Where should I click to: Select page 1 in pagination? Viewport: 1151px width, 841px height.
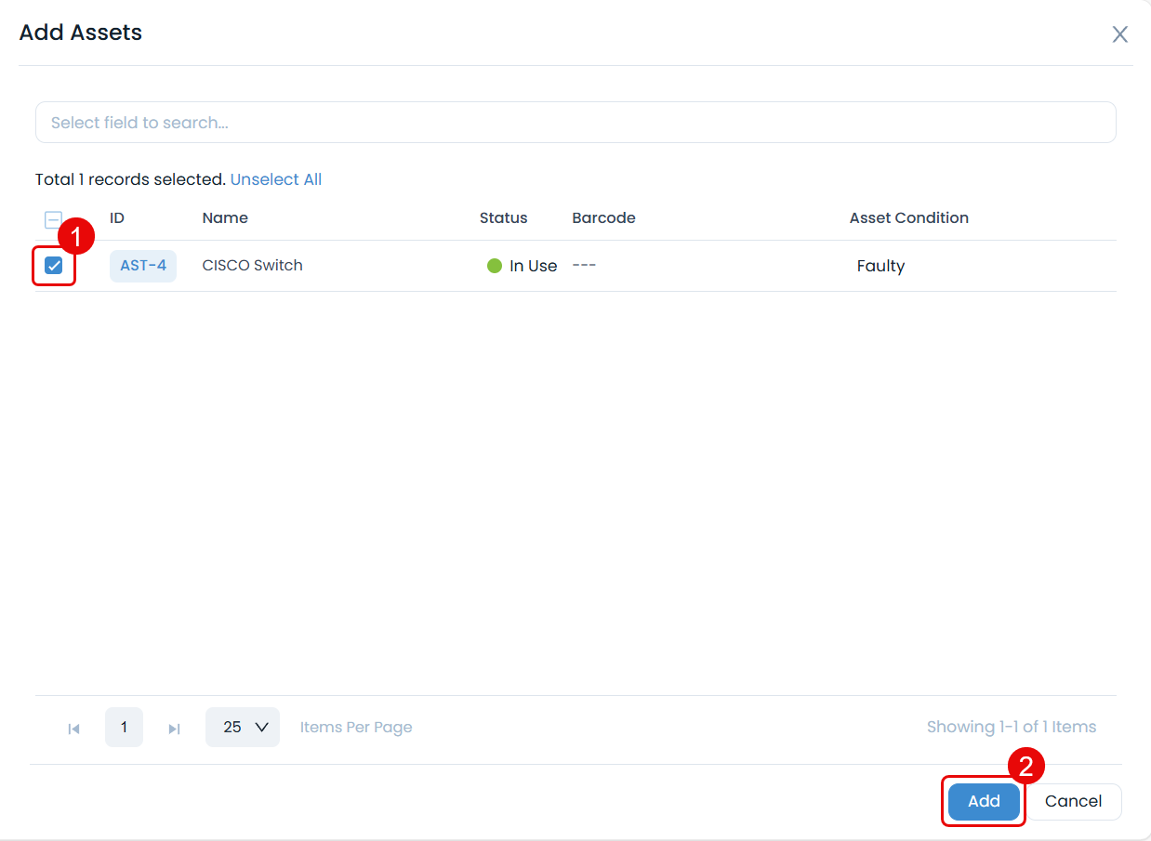124,728
